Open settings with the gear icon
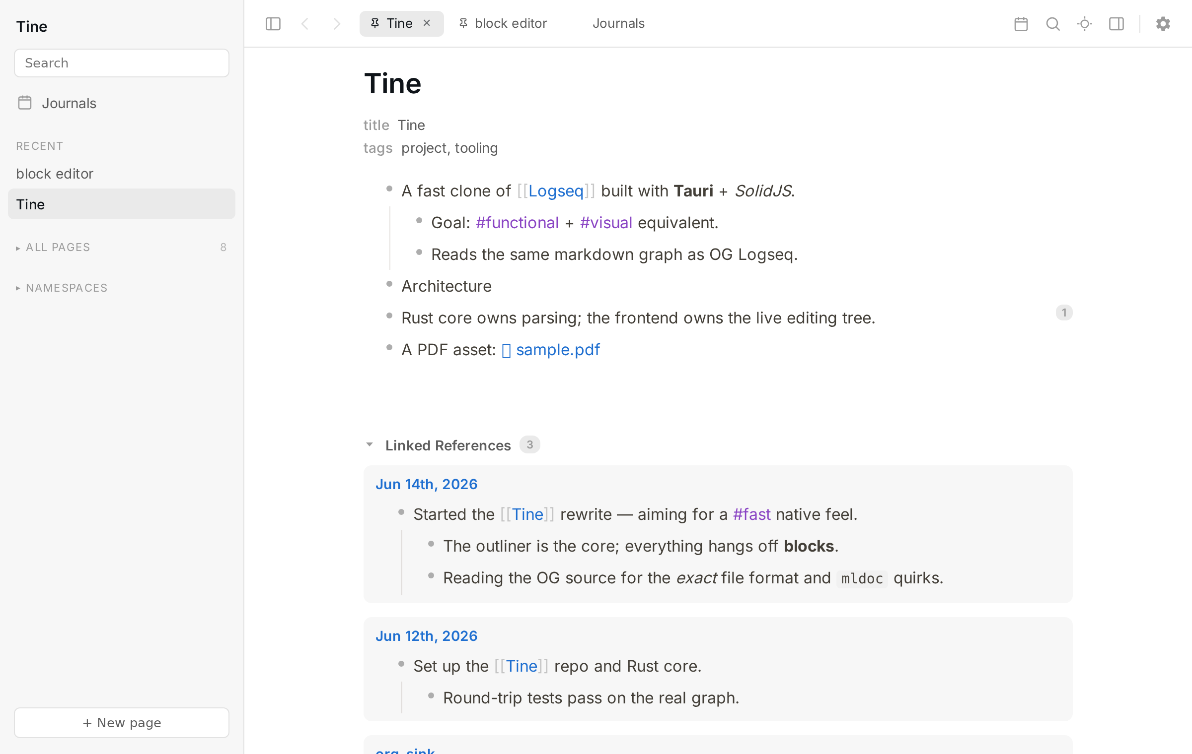Viewport: 1192px width, 754px height. pyautogui.click(x=1163, y=24)
